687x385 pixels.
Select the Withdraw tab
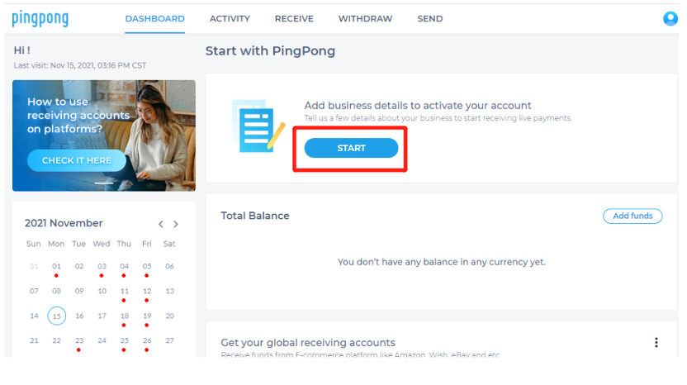pos(365,18)
